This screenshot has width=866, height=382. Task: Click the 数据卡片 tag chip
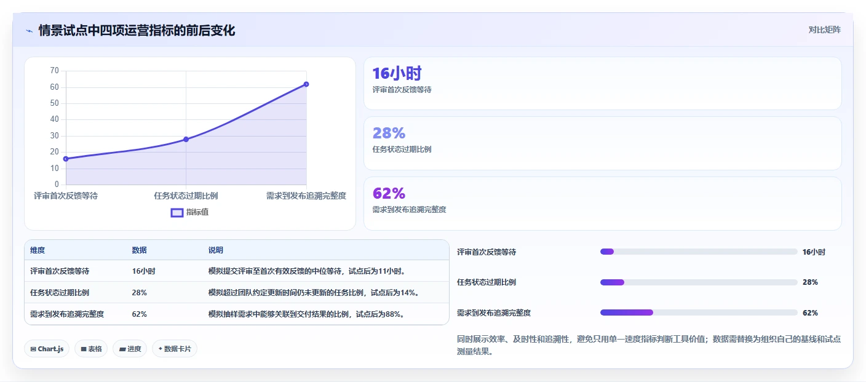tap(175, 349)
